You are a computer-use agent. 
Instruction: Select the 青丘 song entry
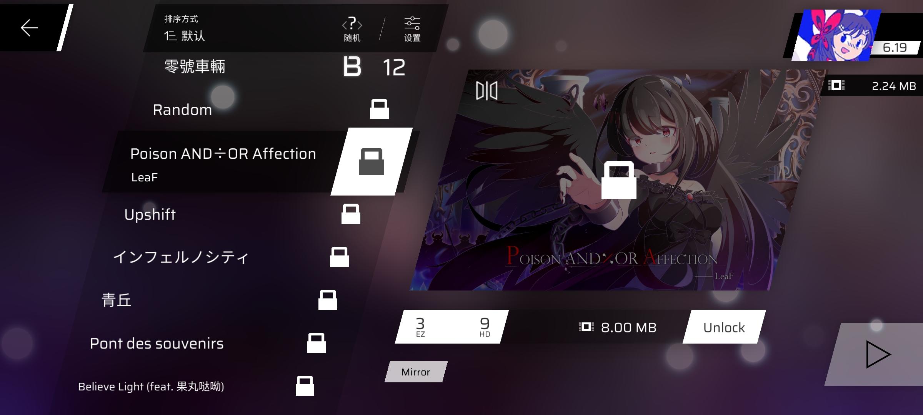(117, 300)
